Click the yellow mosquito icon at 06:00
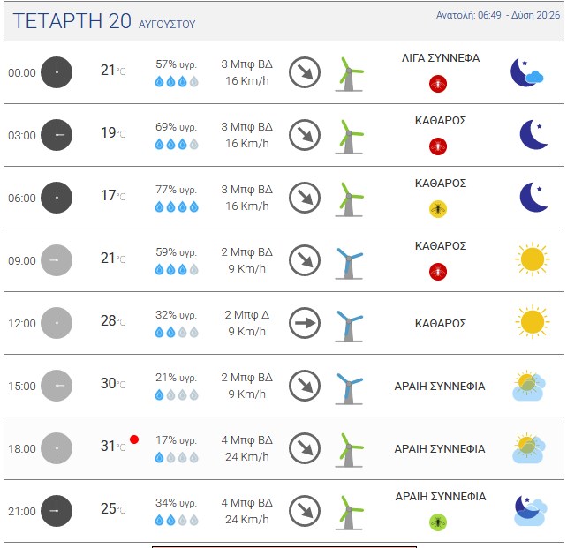567x548 pixels. (x=437, y=209)
